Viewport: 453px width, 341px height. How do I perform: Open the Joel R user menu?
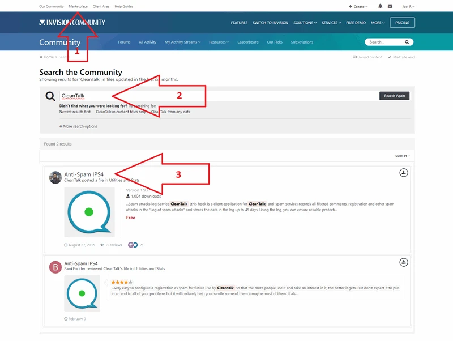tap(408, 6)
